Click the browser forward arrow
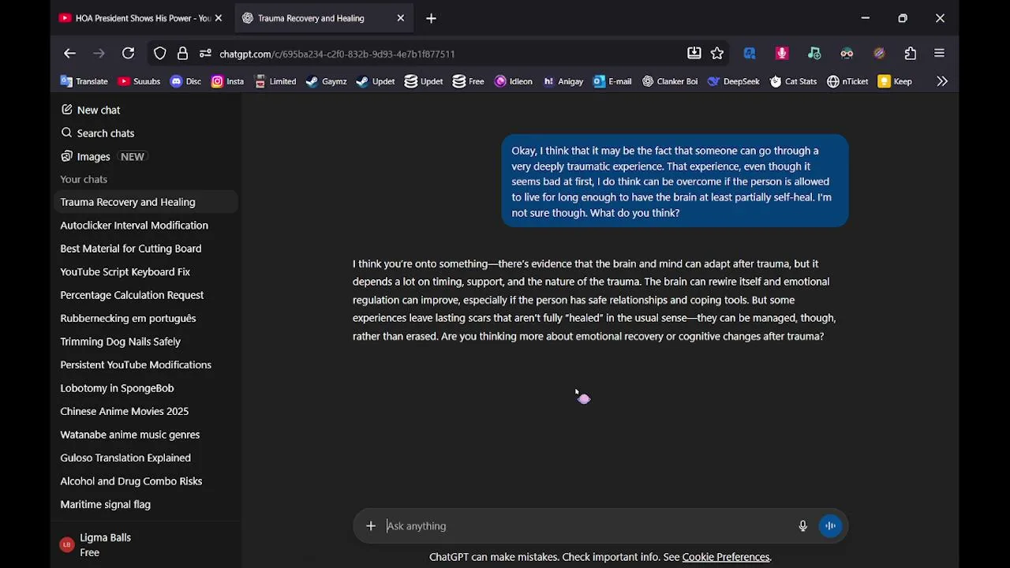 [99, 54]
